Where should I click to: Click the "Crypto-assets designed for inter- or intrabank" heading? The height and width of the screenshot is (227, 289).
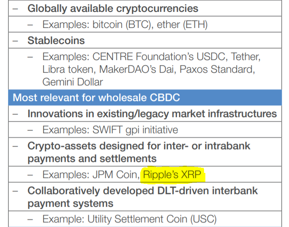(139, 146)
